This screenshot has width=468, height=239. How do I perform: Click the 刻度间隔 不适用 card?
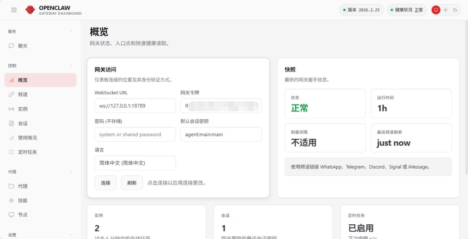click(325, 138)
